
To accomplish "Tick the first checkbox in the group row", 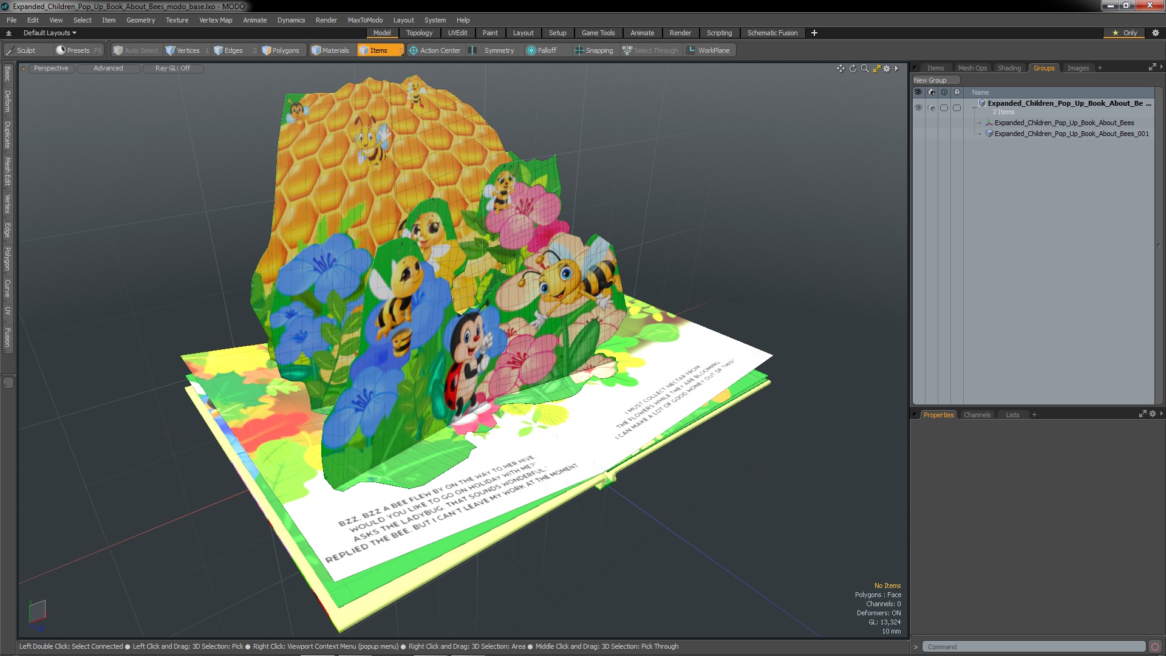I will point(944,108).
